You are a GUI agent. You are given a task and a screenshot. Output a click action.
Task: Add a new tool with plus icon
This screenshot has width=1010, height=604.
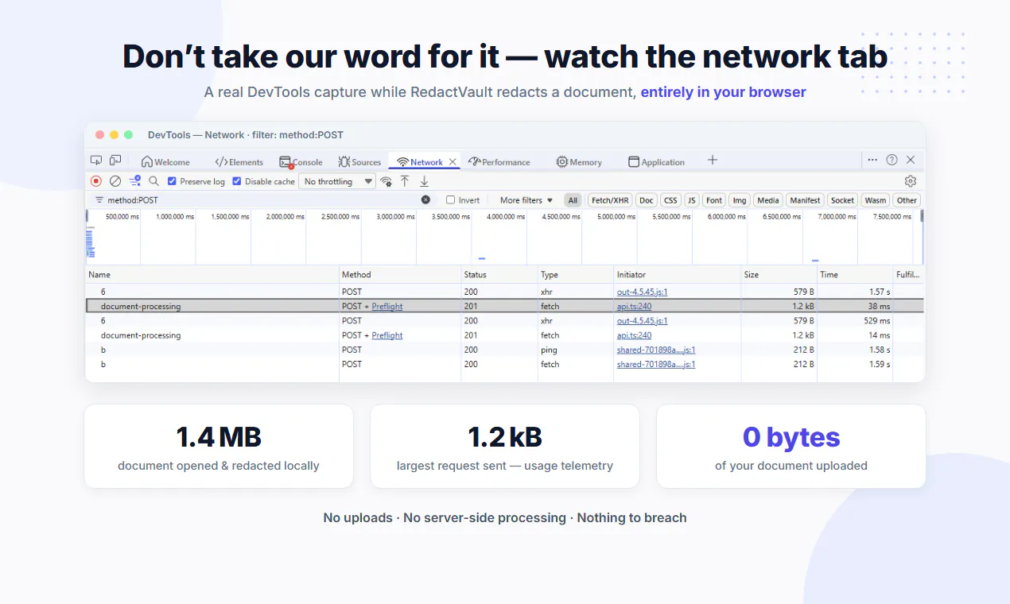tap(713, 161)
